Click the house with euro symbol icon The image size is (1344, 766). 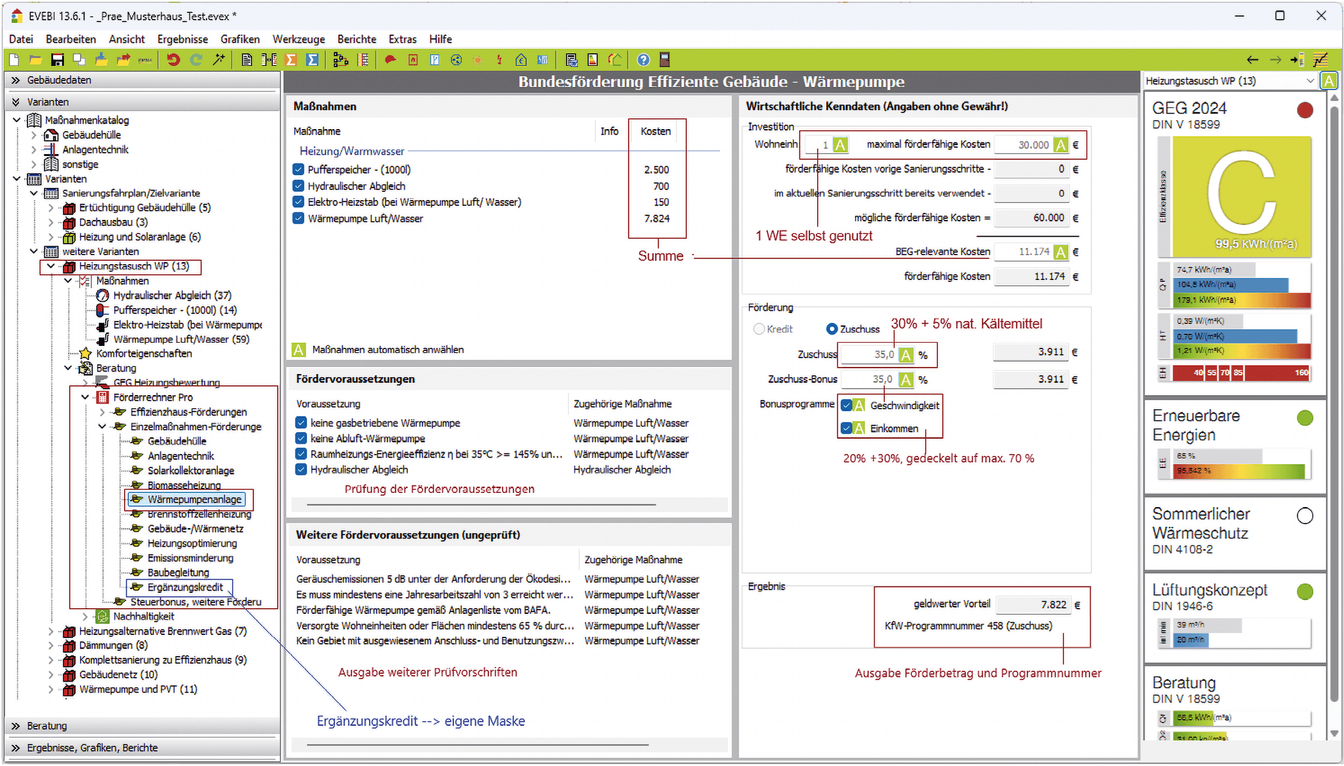click(521, 60)
